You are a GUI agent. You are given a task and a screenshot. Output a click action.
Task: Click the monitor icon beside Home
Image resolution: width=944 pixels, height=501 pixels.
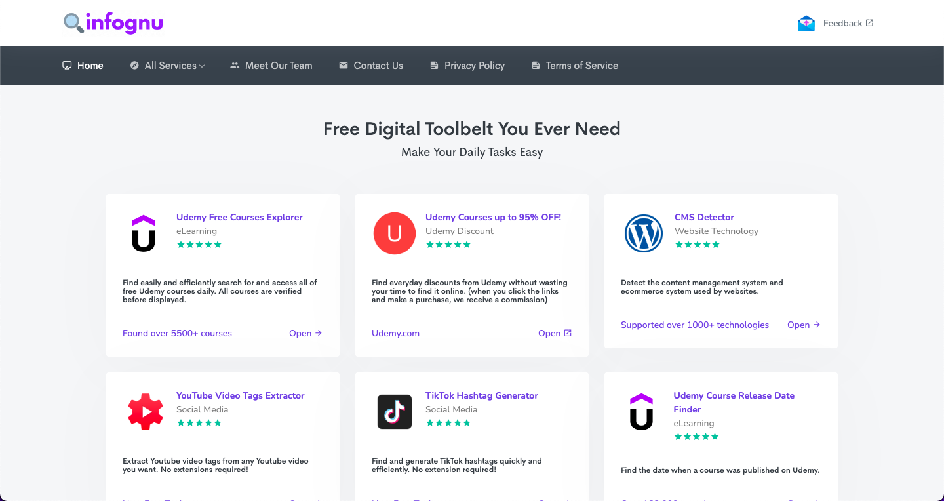point(66,65)
